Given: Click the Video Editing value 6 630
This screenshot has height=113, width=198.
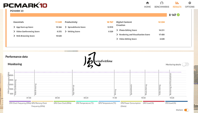Looking at the screenshot, I should [162, 39].
